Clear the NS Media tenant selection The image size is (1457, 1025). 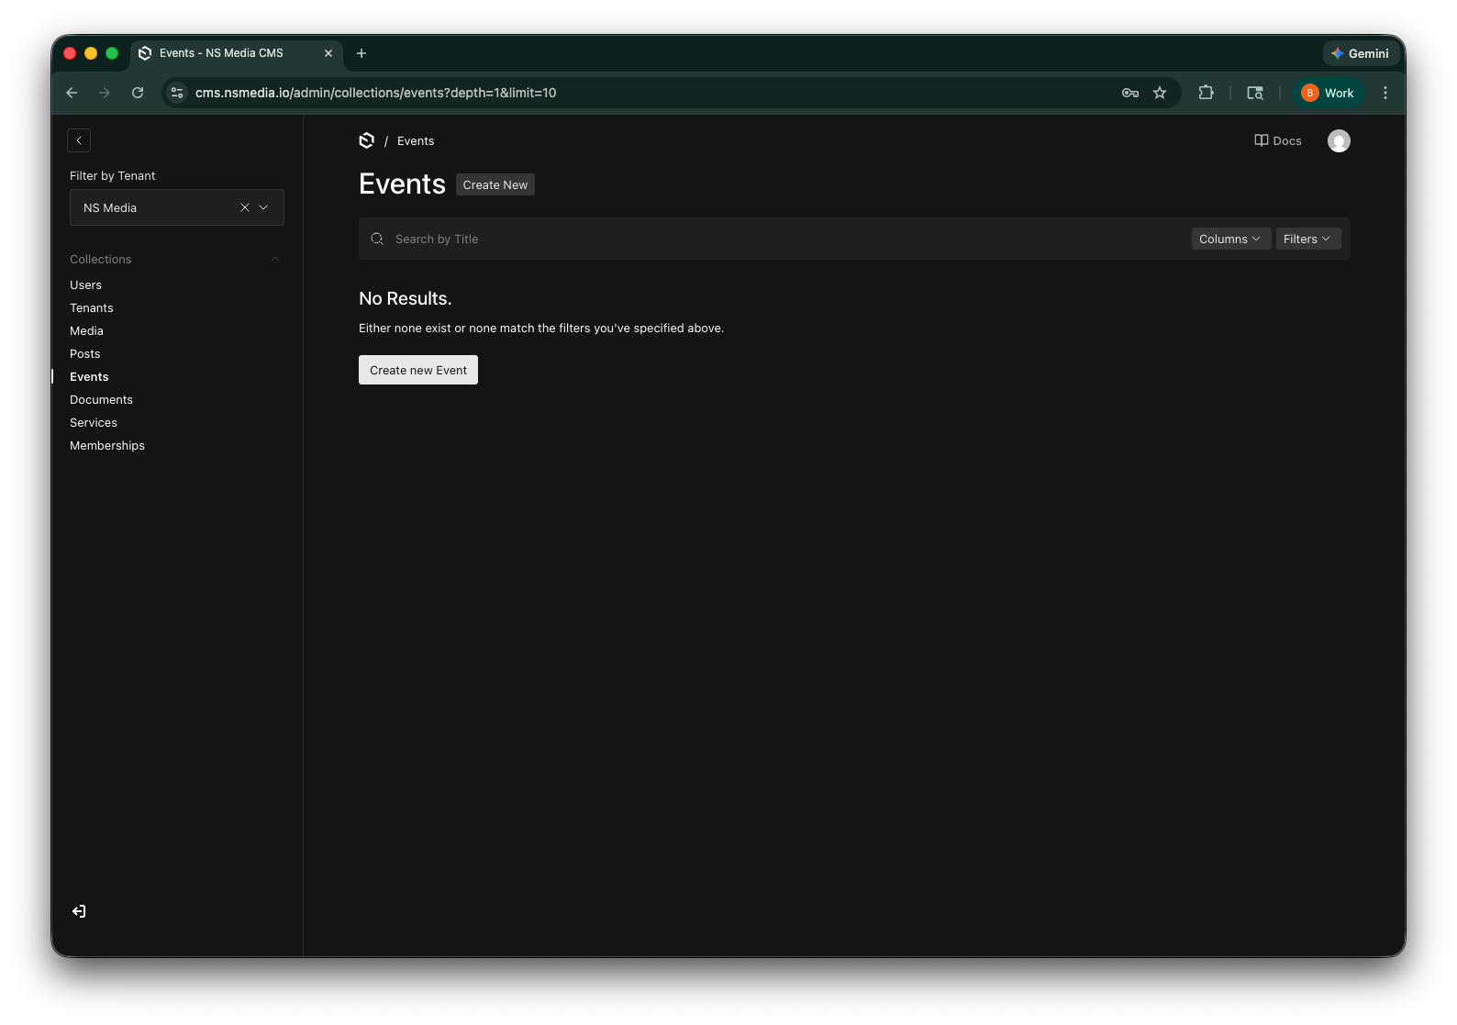pos(245,207)
